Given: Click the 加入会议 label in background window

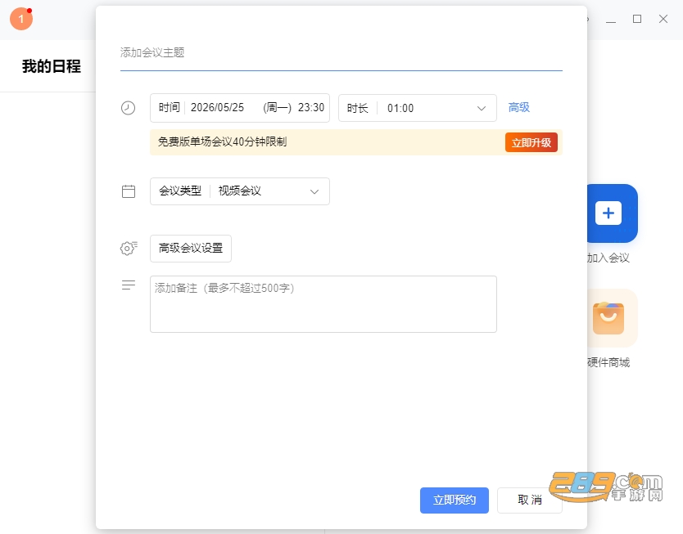Looking at the screenshot, I should (608, 258).
